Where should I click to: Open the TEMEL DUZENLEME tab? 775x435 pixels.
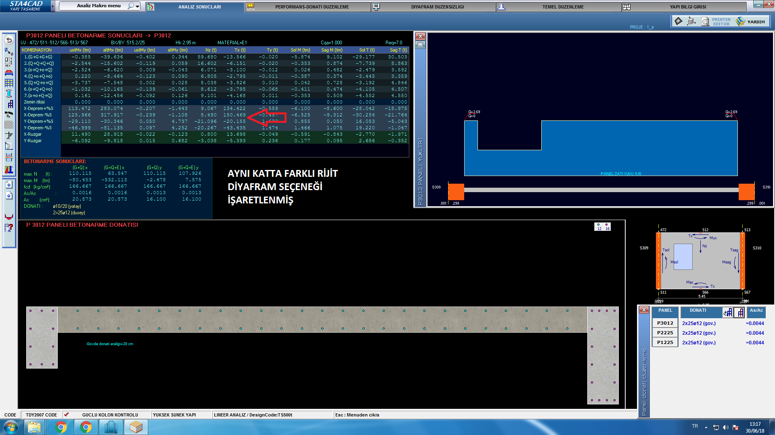point(559,7)
